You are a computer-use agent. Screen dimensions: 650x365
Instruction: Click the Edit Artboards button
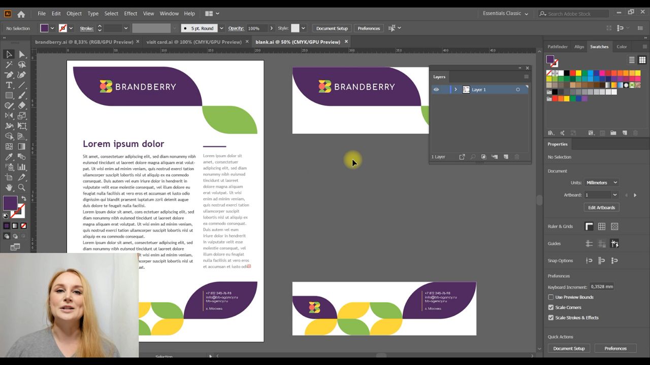coord(601,207)
